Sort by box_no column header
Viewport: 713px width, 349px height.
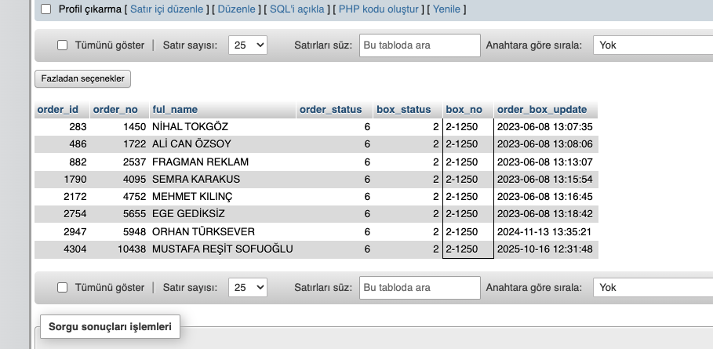click(464, 110)
